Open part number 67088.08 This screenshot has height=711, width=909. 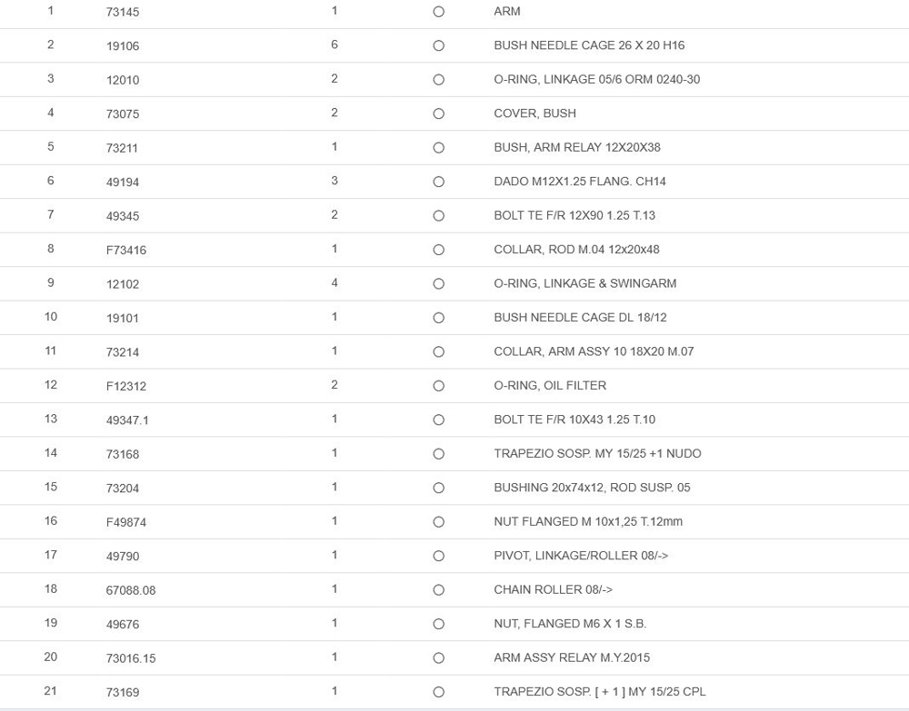pyautogui.click(x=131, y=590)
